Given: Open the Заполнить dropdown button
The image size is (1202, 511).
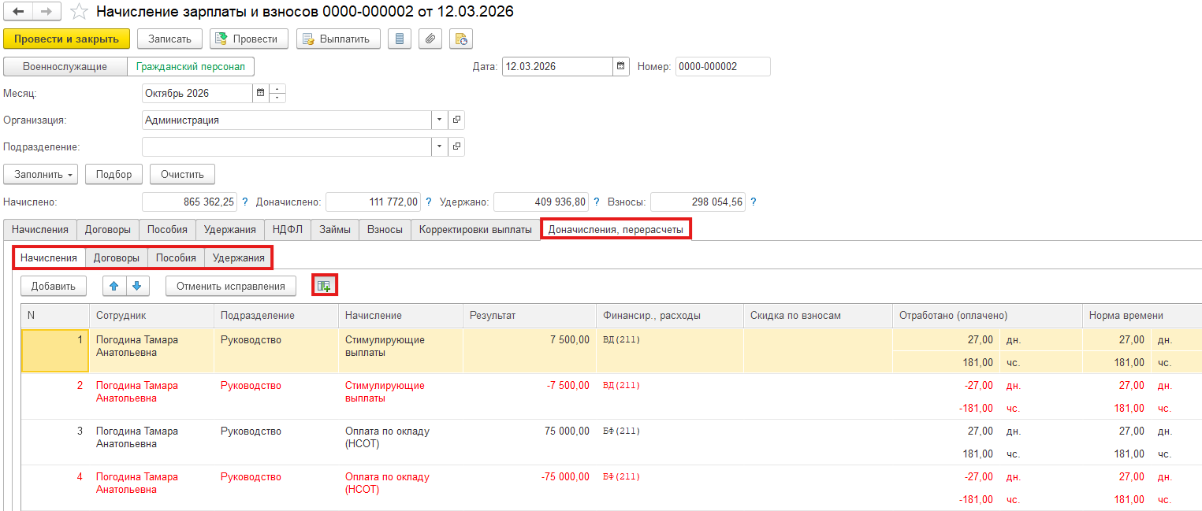Looking at the screenshot, I should tap(41, 174).
